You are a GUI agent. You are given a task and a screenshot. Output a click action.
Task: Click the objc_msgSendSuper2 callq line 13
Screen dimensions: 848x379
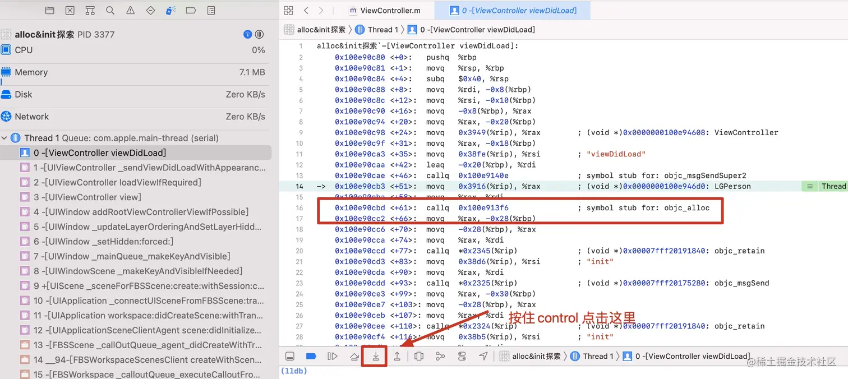[541, 175]
